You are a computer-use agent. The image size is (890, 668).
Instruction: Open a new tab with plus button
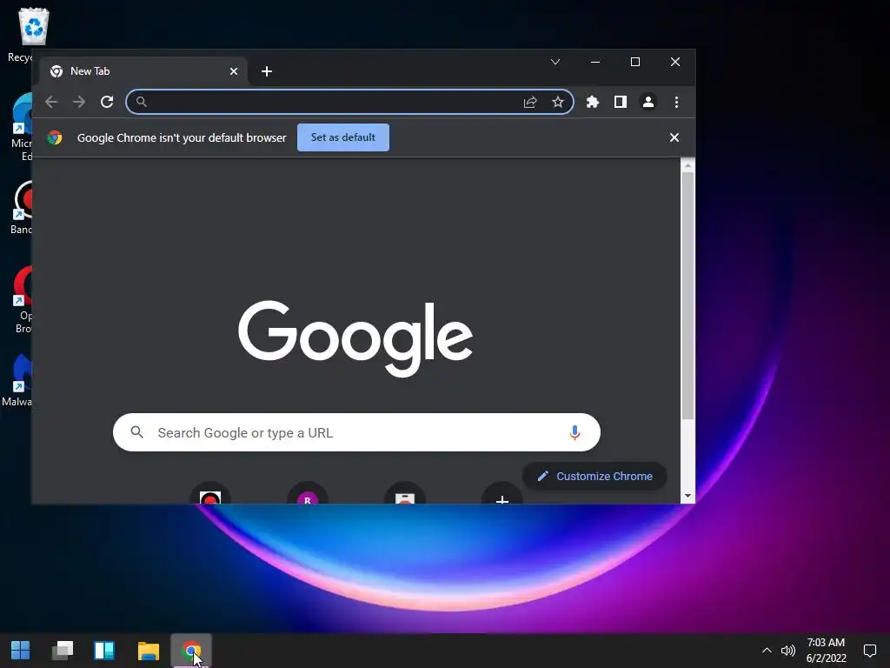coord(267,71)
